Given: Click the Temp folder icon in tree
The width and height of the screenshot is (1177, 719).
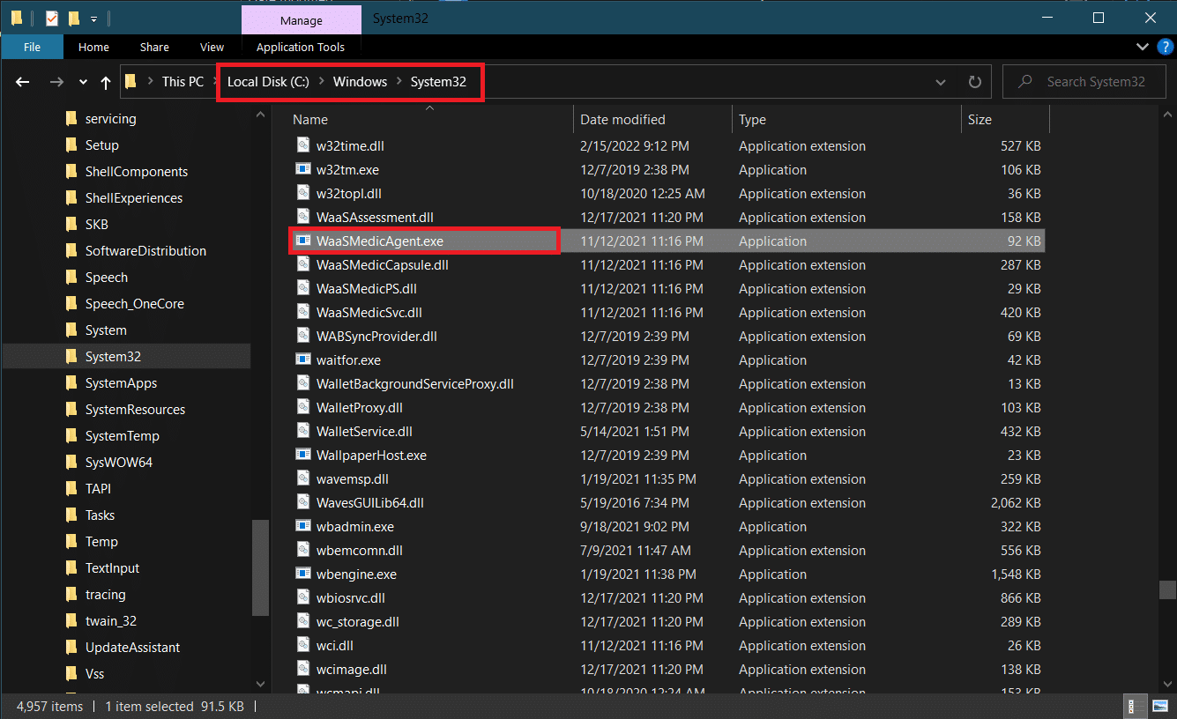Looking at the screenshot, I should (x=72, y=542).
